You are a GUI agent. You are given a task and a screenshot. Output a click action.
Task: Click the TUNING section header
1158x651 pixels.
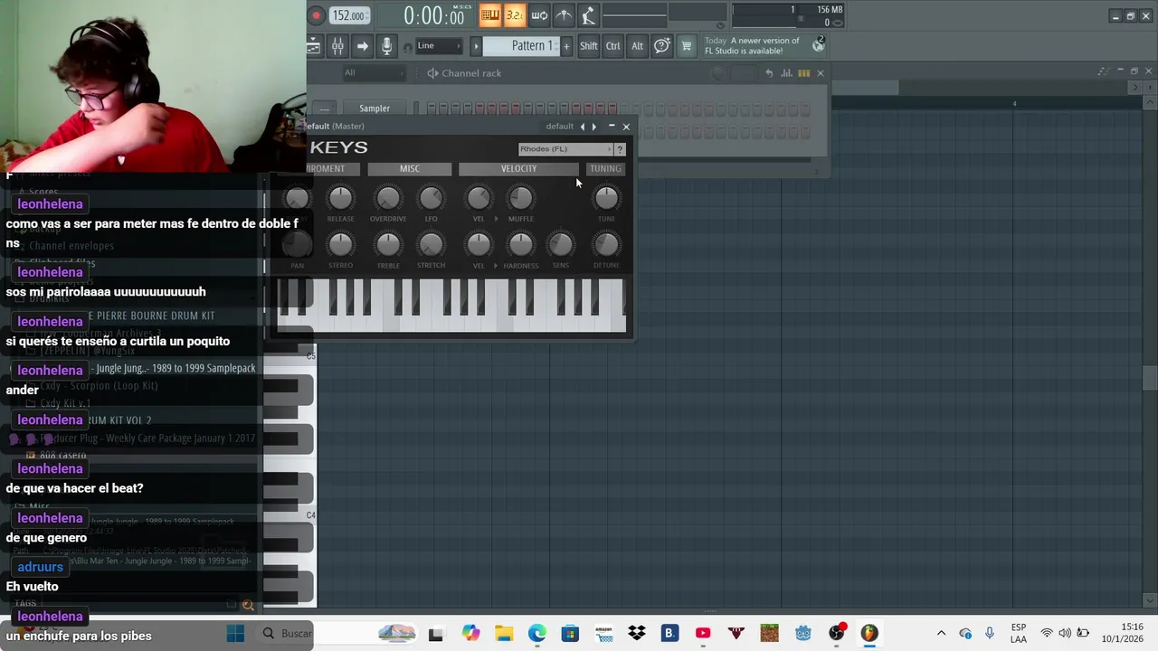[605, 169]
